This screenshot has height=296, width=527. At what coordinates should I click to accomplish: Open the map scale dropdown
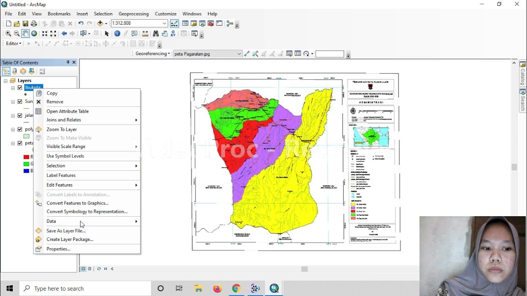tap(164, 23)
